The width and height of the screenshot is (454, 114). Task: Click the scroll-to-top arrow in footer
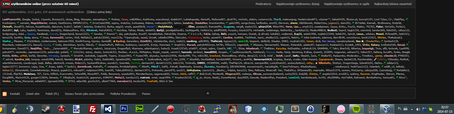pyautogui.click(x=207, y=93)
